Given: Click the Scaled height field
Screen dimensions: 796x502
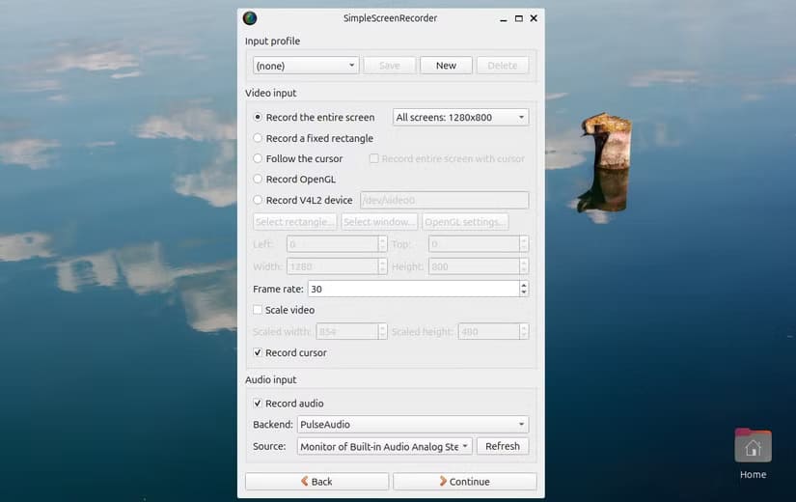Looking at the screenshot, I should [489, 332].
